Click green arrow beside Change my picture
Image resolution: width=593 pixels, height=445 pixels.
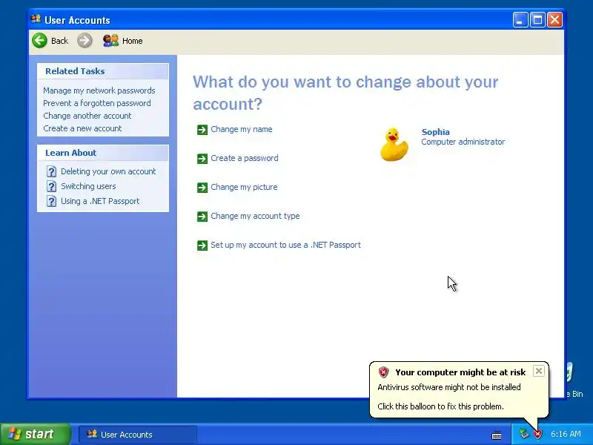(x=202, y=188)
